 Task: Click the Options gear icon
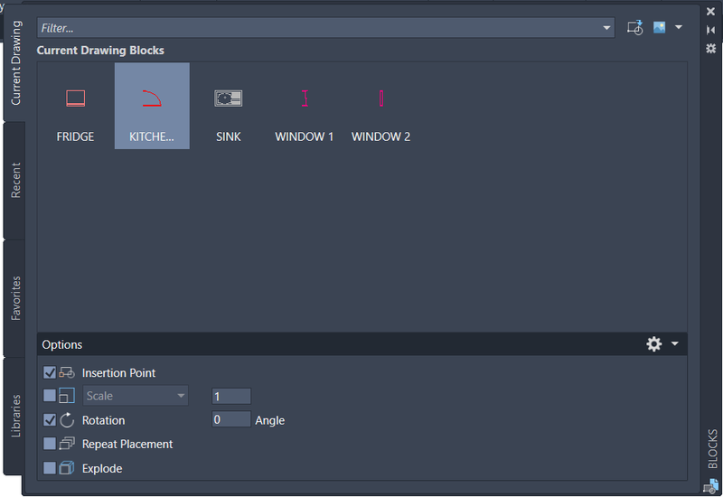pyautogui.click(x=653, y=344)
